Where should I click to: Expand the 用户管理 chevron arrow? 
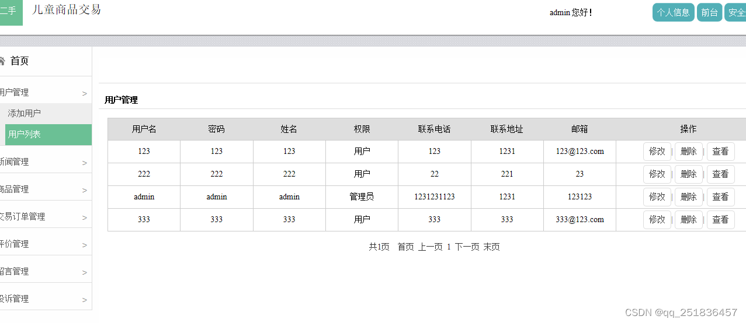coord(84,94)
